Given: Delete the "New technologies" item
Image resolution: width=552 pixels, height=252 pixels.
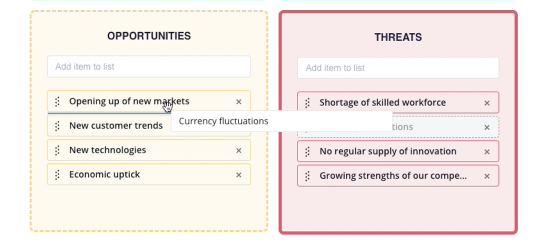Looking at the screenshot, I should point(238,151).
